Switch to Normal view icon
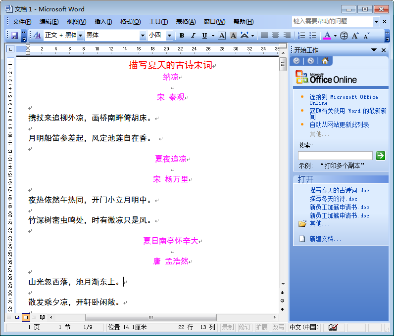This screenshot has width=394, height=336. point(9,317)
